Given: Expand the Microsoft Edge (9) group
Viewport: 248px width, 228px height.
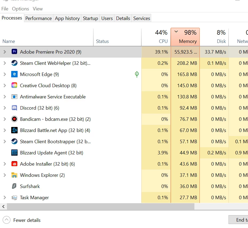Looking at the screenshot, I should (5, 74).
